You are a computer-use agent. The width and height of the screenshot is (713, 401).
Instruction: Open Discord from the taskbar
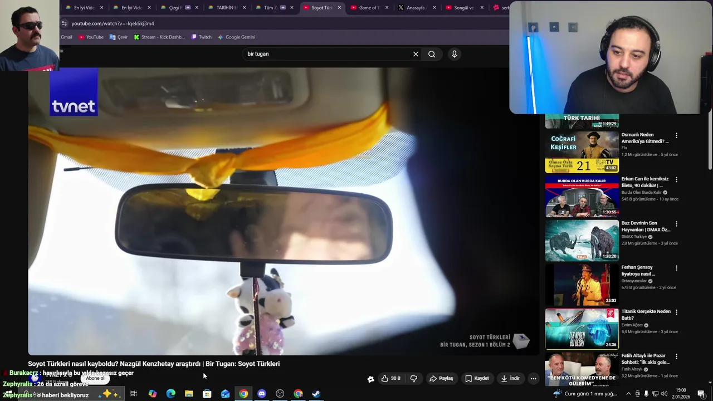tap(261, 394)
